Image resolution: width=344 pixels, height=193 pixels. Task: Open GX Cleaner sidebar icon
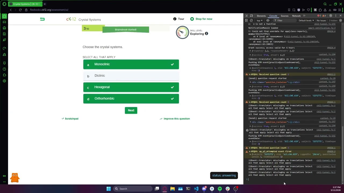(4, 55)
